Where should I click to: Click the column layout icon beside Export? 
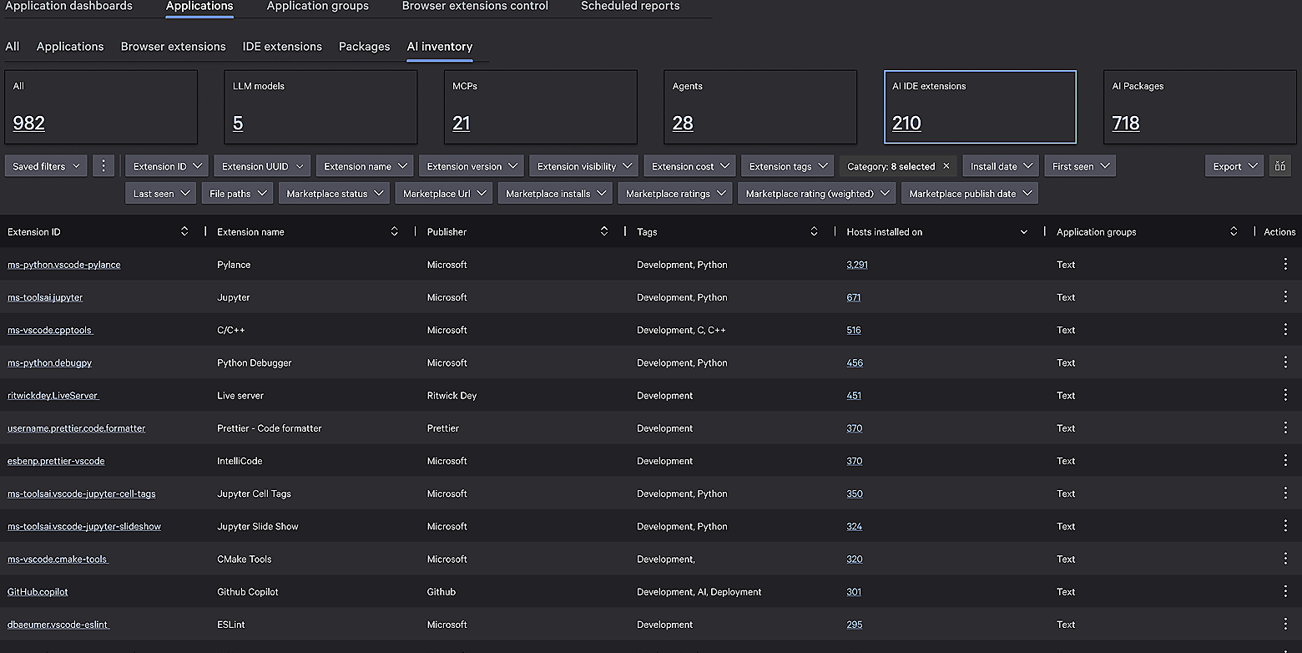[1279, 166]
